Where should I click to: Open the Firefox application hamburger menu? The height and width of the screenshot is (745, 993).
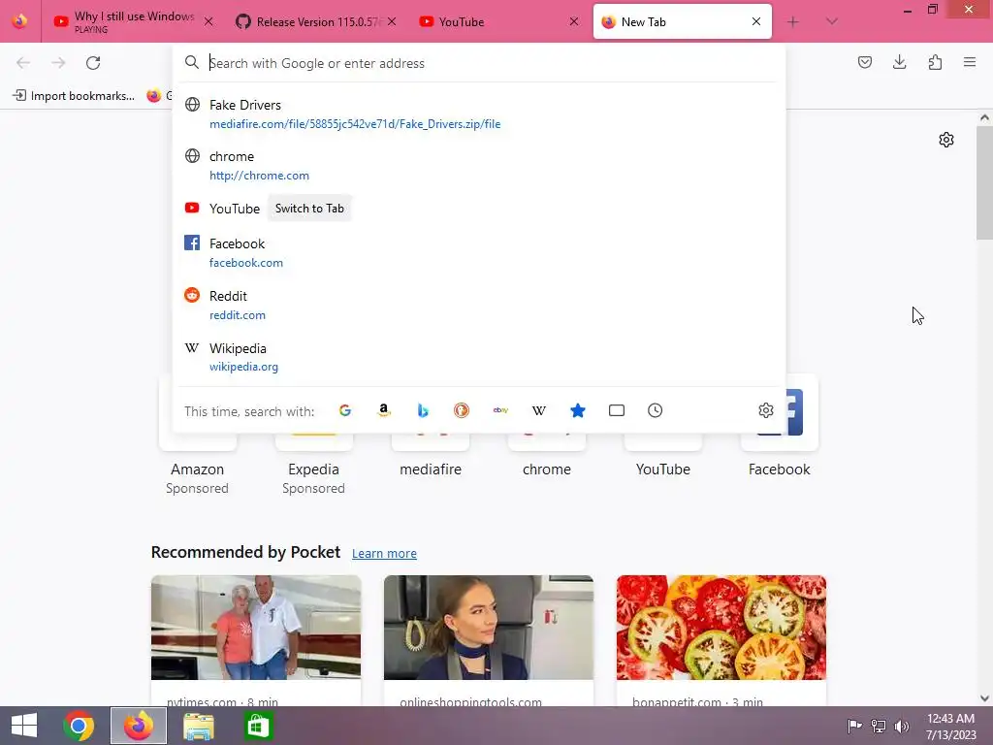[970, 62]
